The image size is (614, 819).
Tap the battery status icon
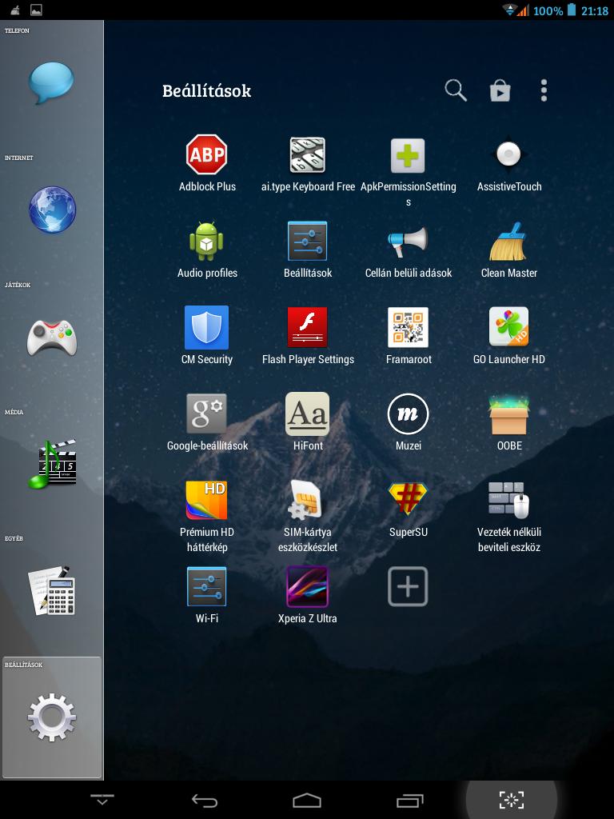click(572, 10)
